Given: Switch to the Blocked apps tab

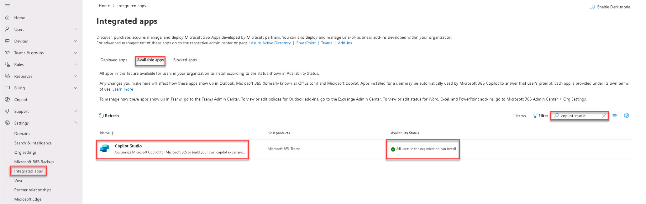Looking at the screenshot, I should (185, 60).
